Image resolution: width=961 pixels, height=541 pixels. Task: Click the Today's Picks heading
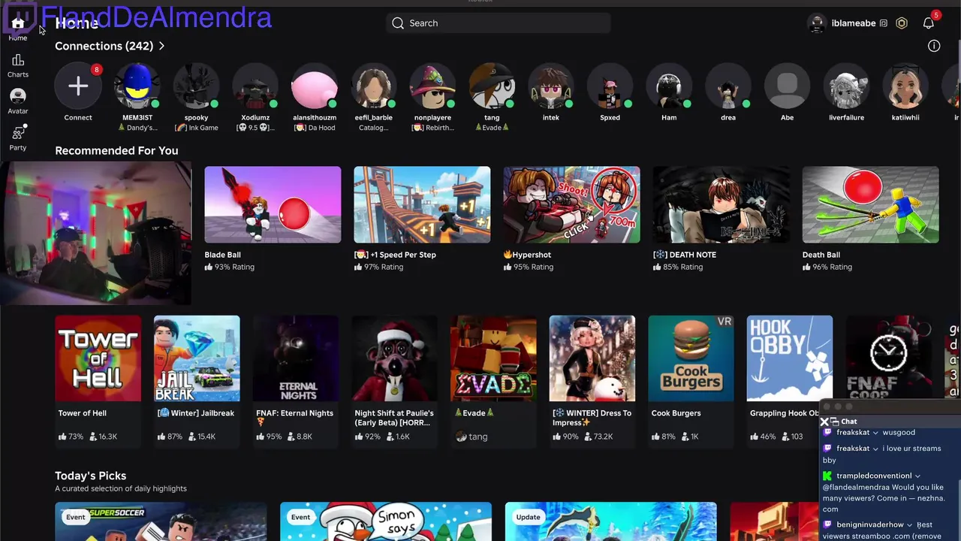pyautogui.click(x=90, y=476)
